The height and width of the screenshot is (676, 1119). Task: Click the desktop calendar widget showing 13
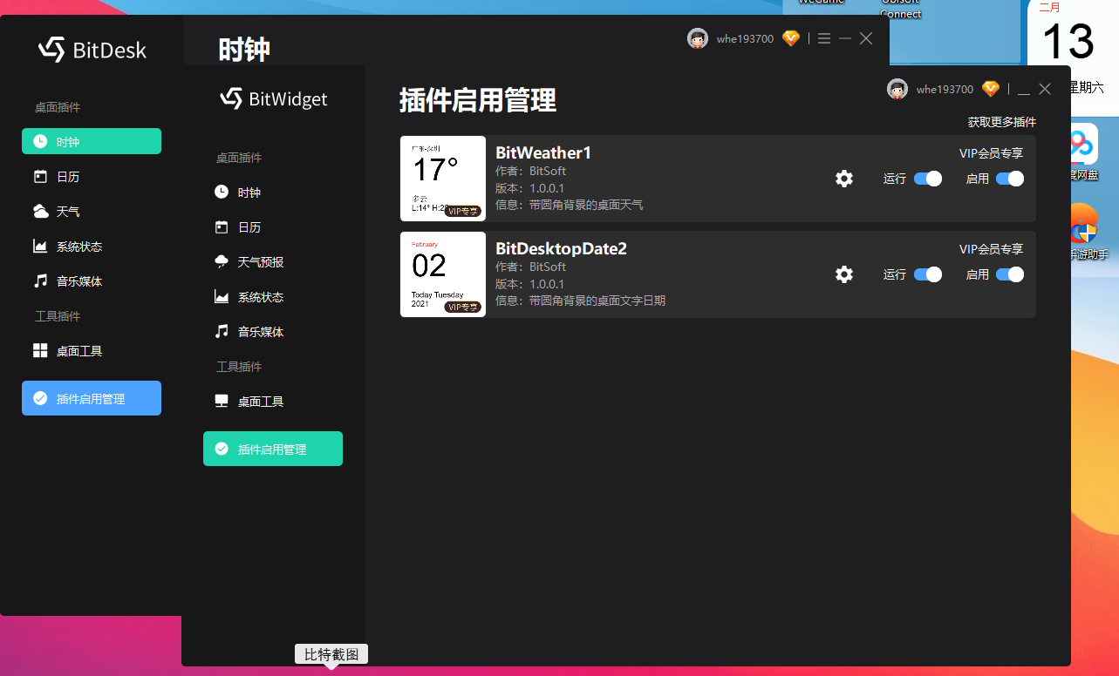[1073, 48]
